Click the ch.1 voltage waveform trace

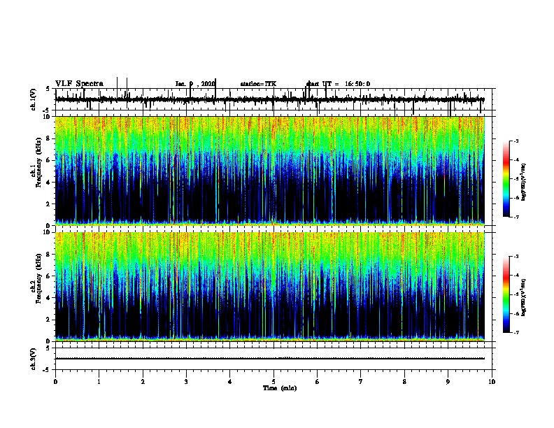(270, 100)
